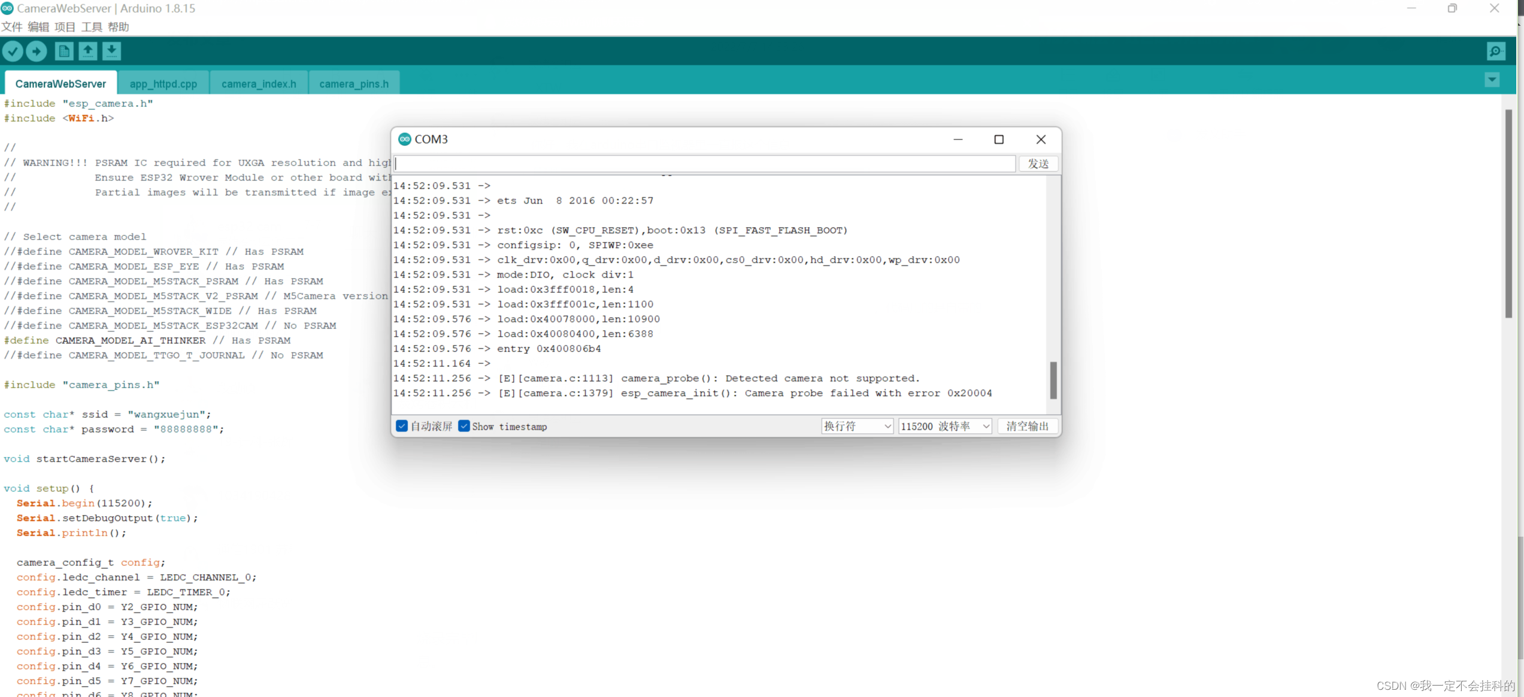Open Serial Monitor magnifier icon
Image resolution: width=1524 pixels, height=697 pixels.
click(x=1495, y=51)
